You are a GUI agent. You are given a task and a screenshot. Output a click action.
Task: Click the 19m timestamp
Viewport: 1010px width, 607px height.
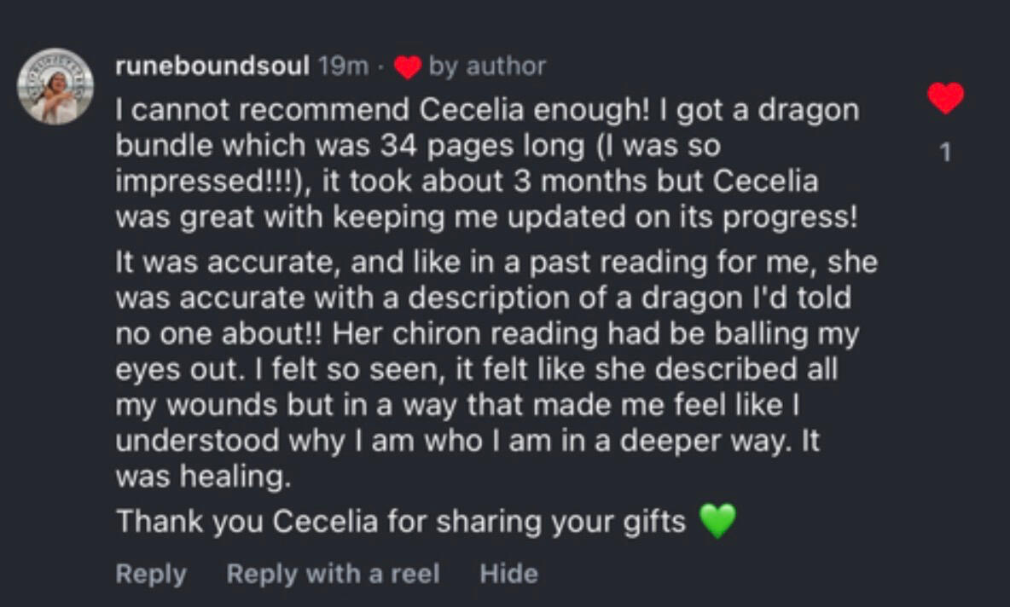[343, 66]
